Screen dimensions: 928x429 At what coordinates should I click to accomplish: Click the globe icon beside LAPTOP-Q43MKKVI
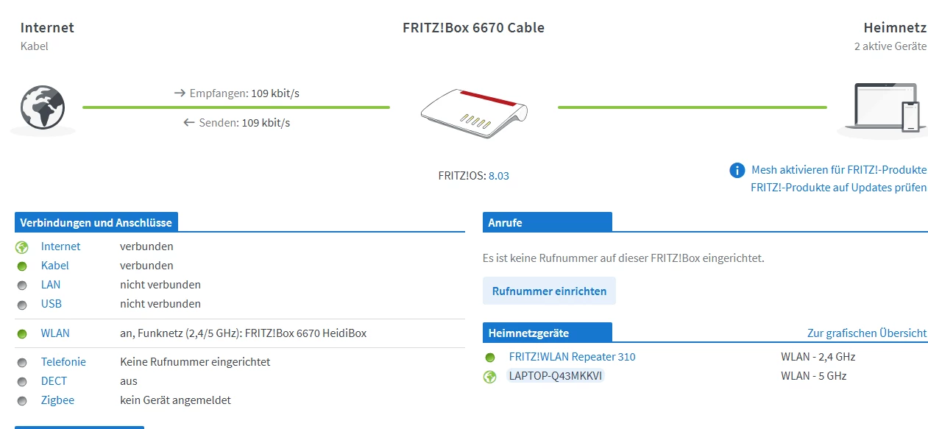(x=490, y=377)
